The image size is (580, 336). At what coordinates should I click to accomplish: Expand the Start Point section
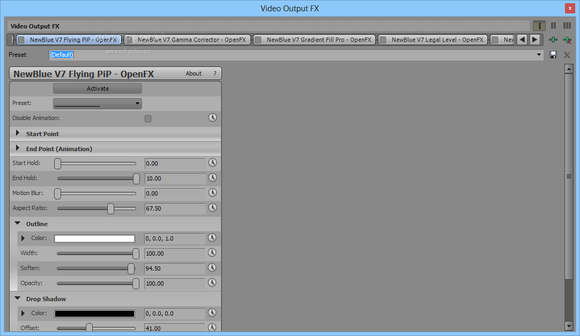[x=17, y=133]
